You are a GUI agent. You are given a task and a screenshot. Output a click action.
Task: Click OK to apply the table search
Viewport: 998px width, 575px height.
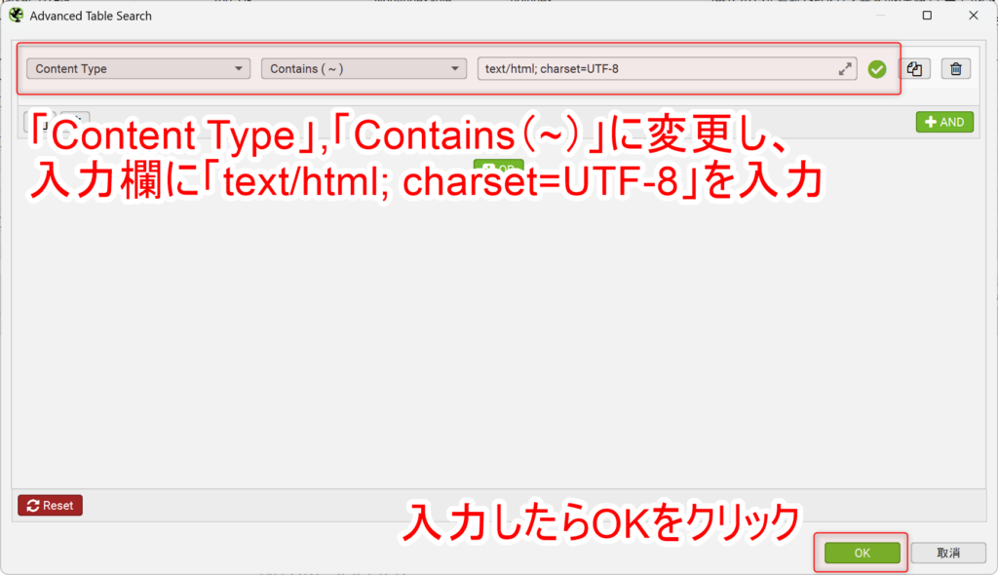pyautogui.click(x=861, y=552)
